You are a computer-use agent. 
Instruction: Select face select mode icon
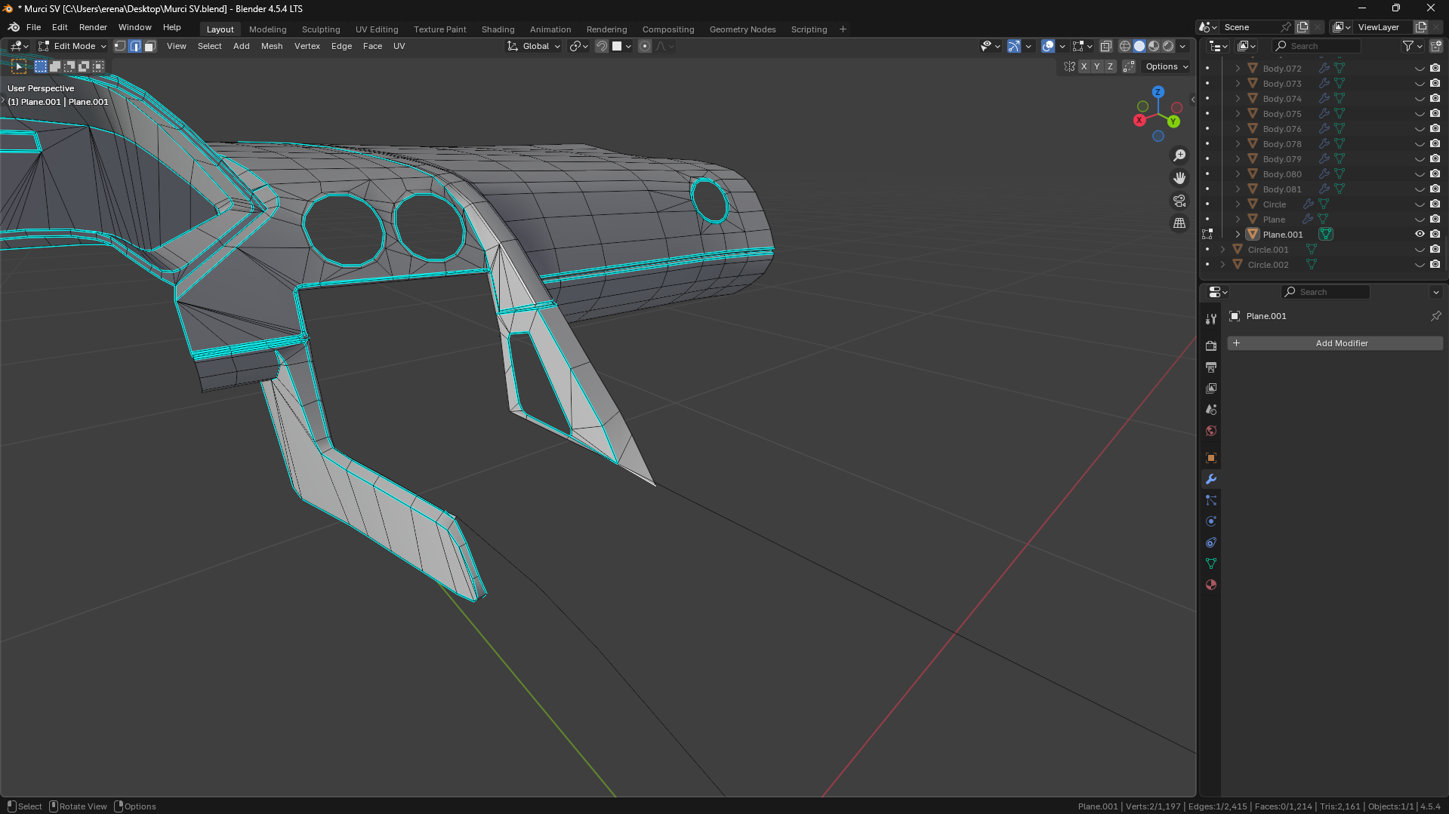150,46
